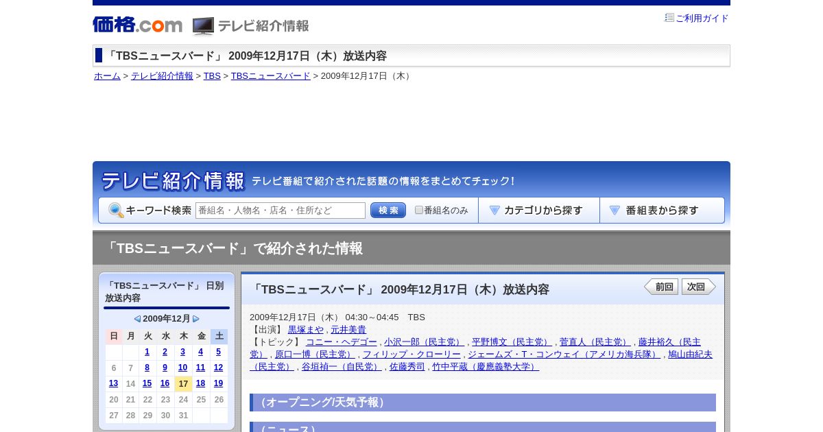823x432 pixels.
Task: Select December 18 in calendar
Action: coord(200,383)
